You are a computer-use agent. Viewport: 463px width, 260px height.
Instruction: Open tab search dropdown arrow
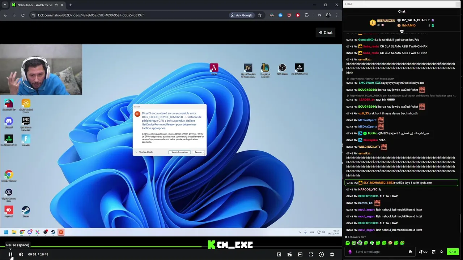pos(5,5)
